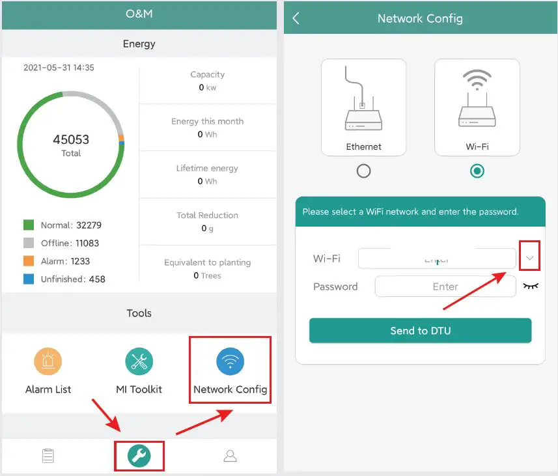Expand the Wi-Fi network dropdown arrow
This screenshot has height=476, width=558.
pos(529,258)
